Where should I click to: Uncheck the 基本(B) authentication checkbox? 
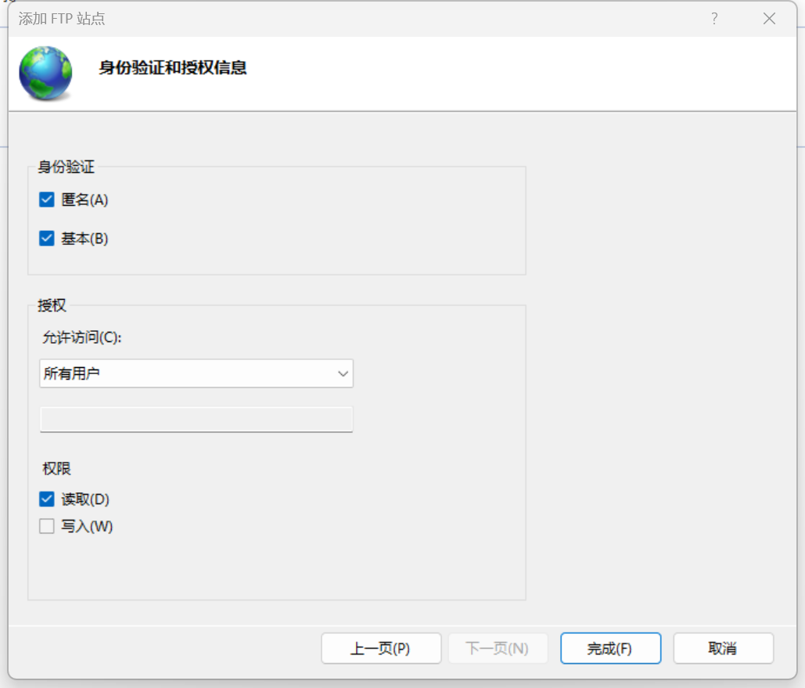47,238
